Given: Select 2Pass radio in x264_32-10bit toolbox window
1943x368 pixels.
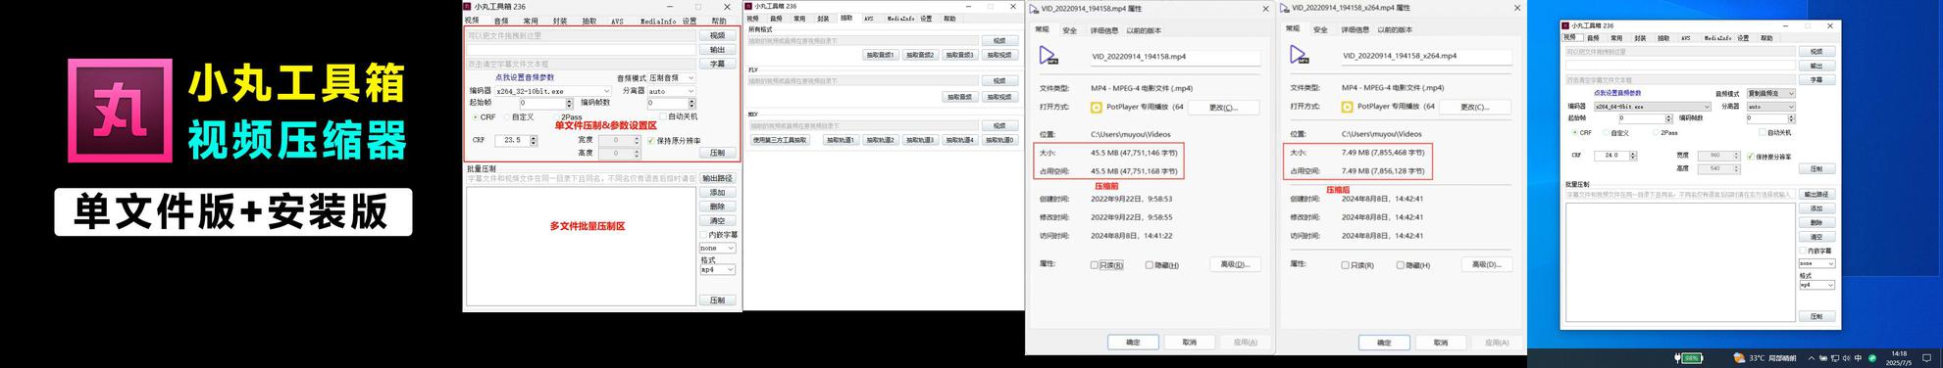Looking at the screenshot, I should point(556,116).
